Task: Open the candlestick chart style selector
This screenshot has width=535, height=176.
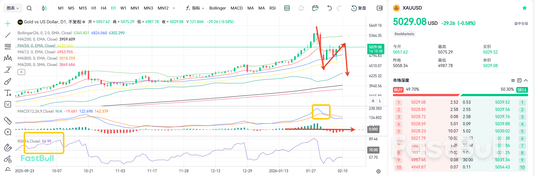Action: click(x=44, y=8)
